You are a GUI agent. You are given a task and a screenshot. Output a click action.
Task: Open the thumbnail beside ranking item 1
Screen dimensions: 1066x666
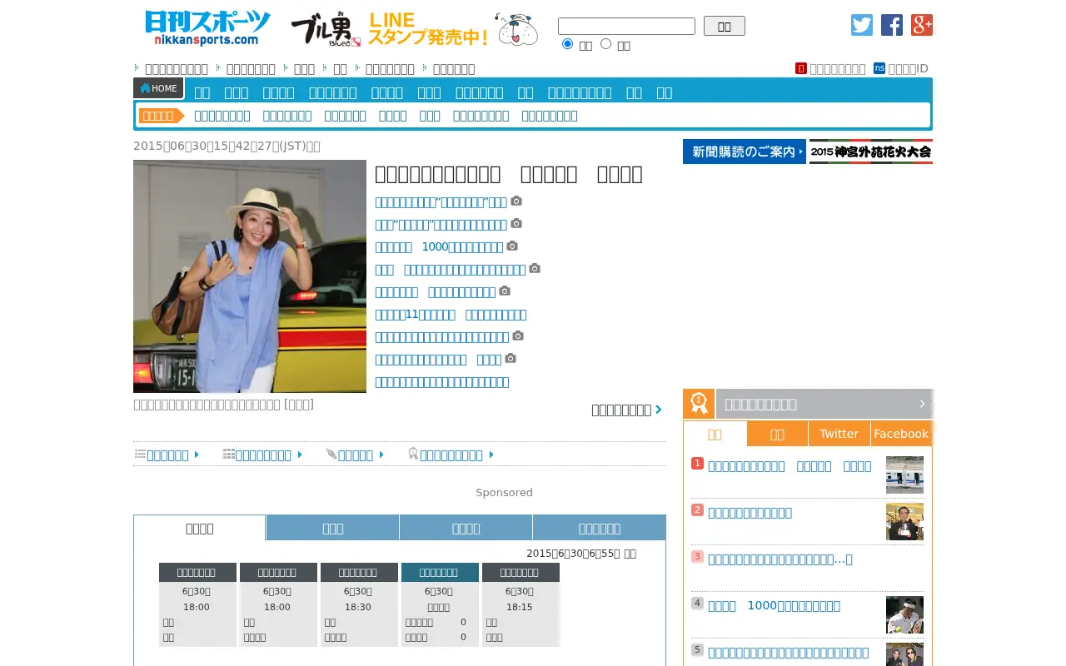[x=904, y=475]
